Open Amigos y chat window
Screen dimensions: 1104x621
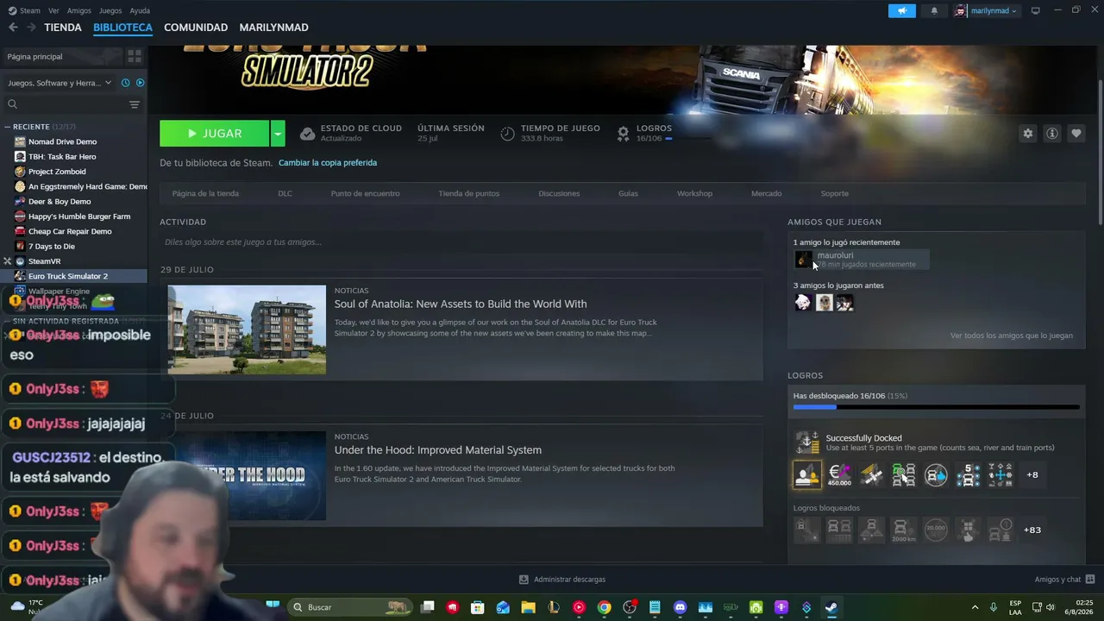[x=1064, y=580]
